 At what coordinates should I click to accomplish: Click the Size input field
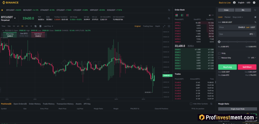[x=237, y=34]
